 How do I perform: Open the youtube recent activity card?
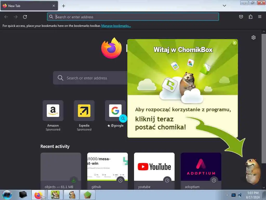coord(154,171)
